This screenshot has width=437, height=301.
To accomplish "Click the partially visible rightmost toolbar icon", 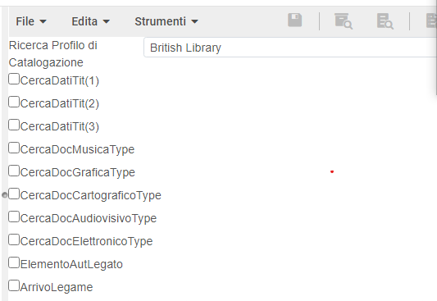I will coord(431,21).
